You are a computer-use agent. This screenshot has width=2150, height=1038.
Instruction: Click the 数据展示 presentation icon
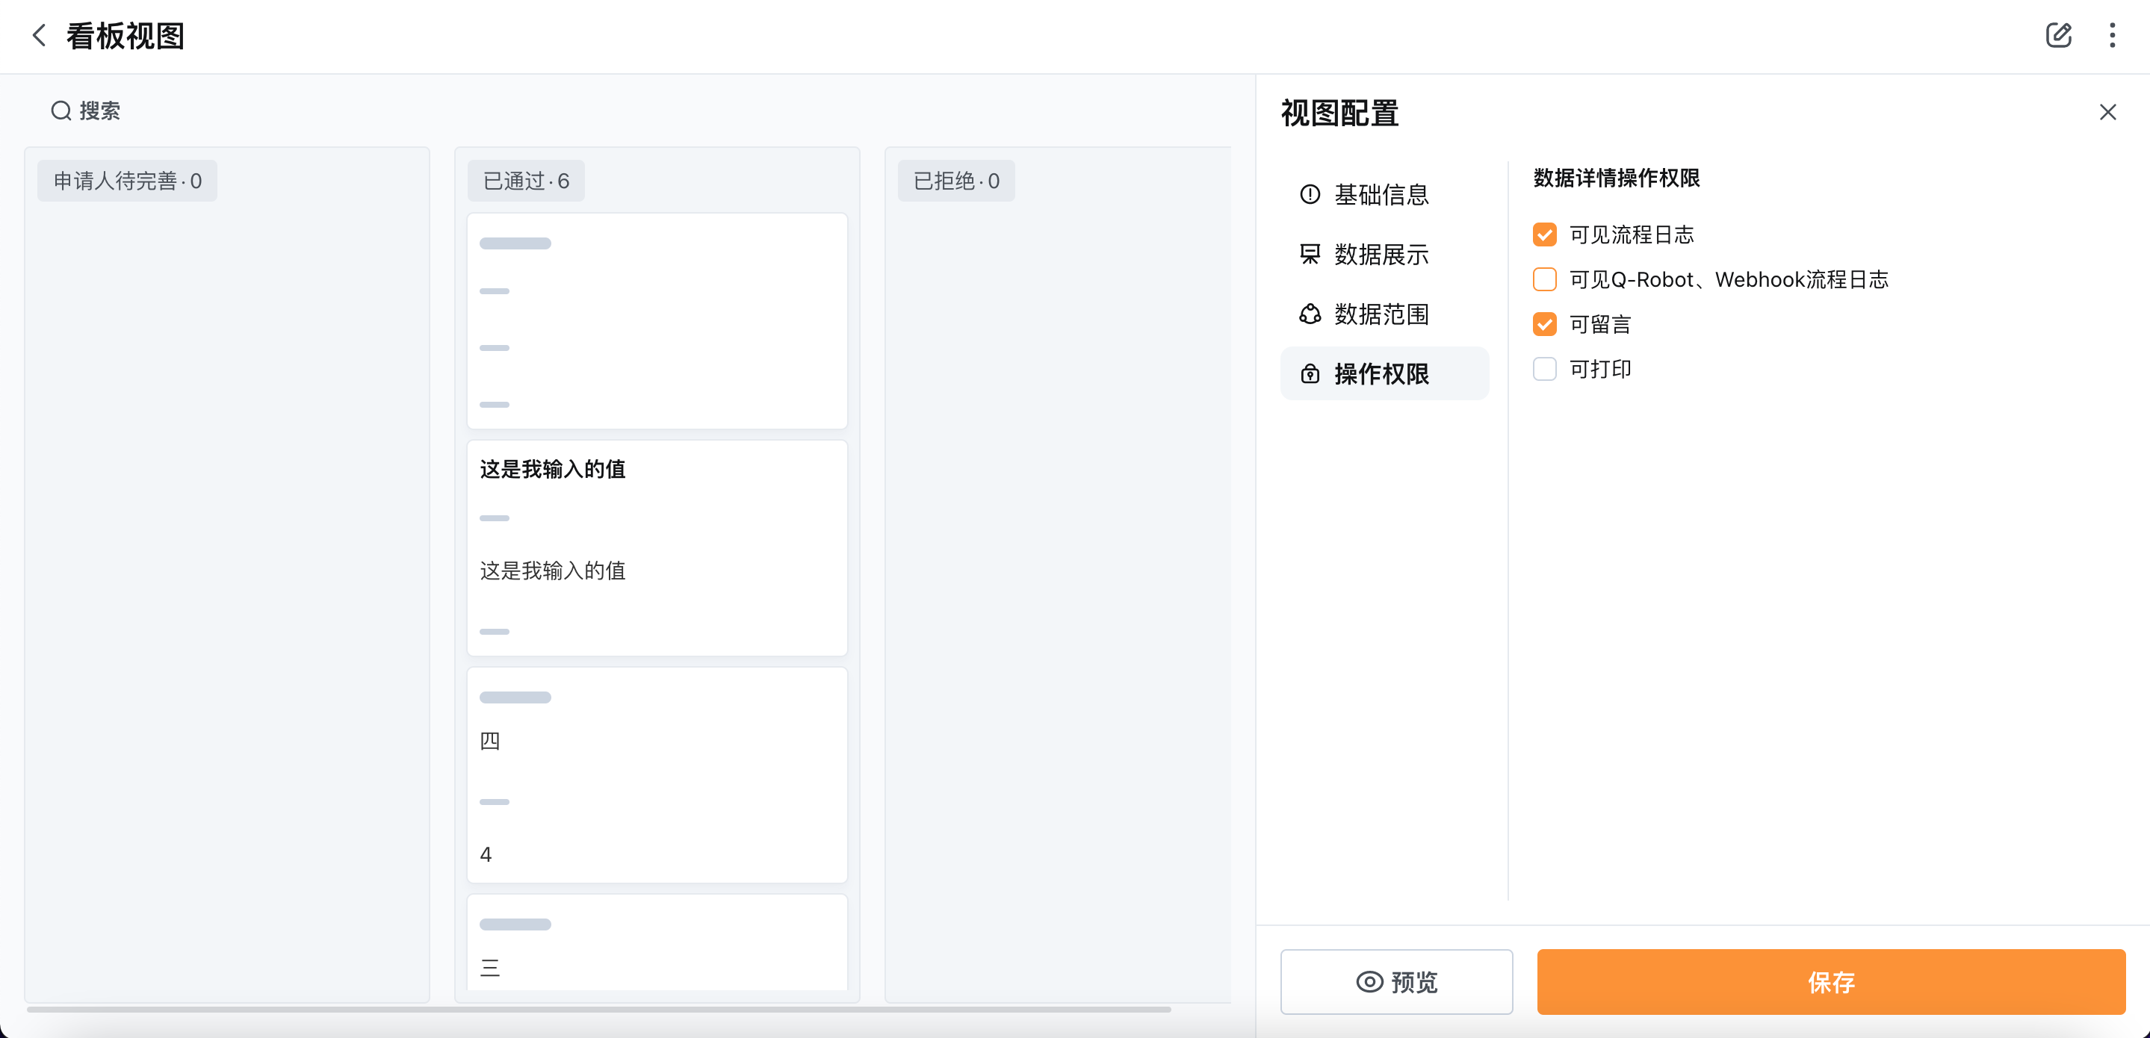1310,255
